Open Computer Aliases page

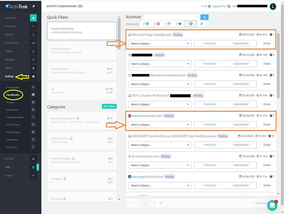click(15, 117)
